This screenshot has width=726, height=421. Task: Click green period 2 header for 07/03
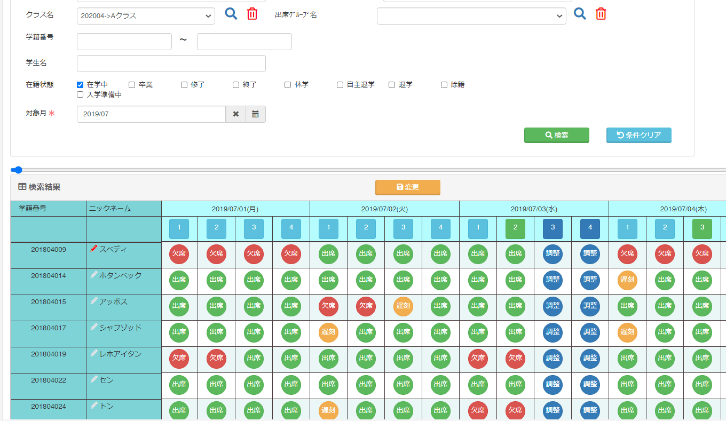[516, 229]
